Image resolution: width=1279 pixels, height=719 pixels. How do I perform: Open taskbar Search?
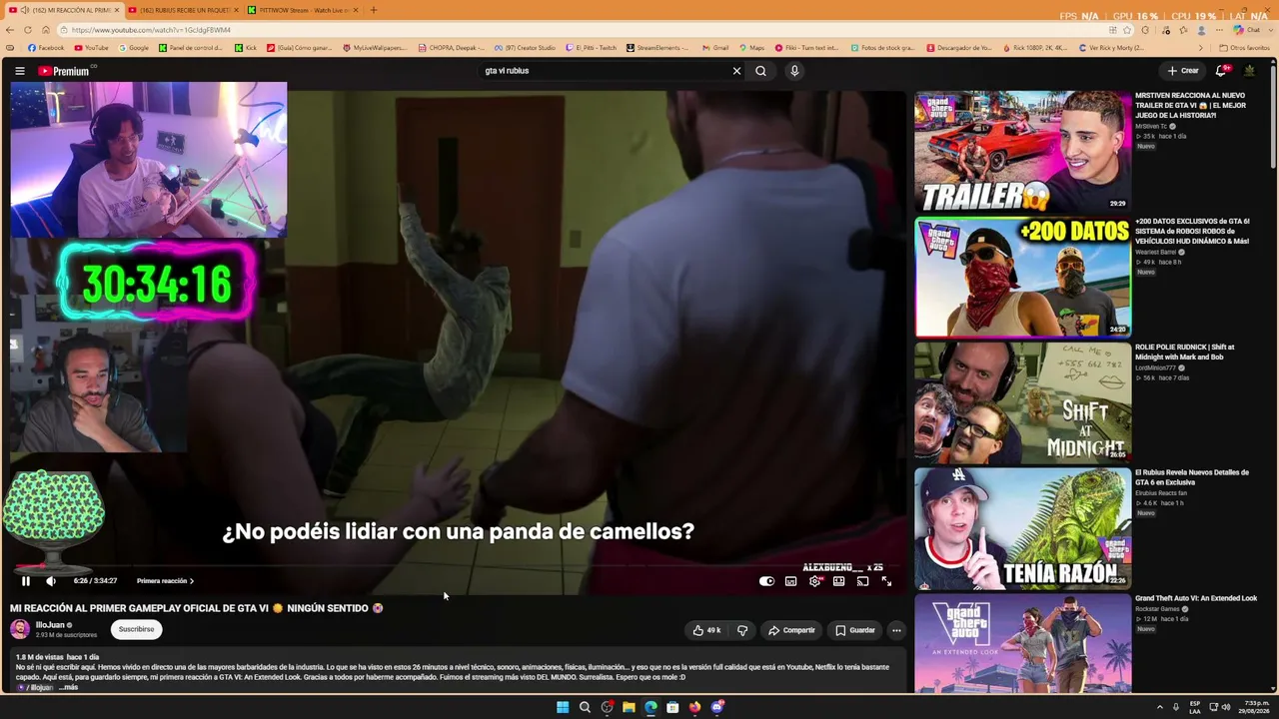pyautogui.click(x=585, y=707)
